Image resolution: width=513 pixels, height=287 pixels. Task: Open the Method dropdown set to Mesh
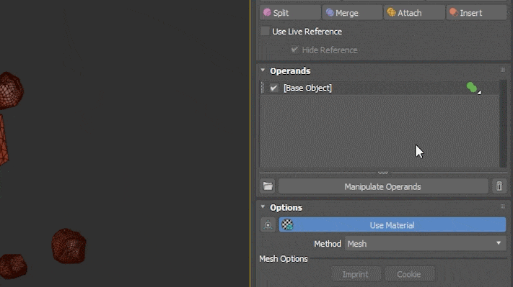click(425, 244)
